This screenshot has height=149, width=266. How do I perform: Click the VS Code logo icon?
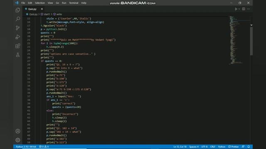(17, 3)
